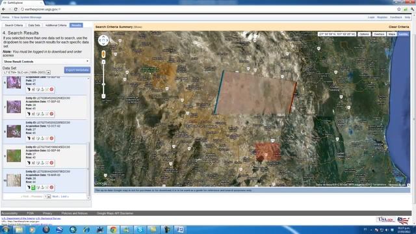Pan the map right with arrow control
The width and height of the screenshot is (416, 234).
tap(107, 40)
